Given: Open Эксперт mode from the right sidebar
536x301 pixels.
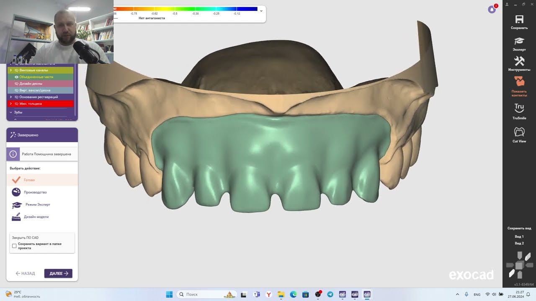Looking at the screenshot, I should pos(519,43).
